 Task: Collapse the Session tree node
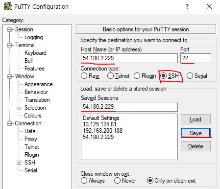coord(10,29)
